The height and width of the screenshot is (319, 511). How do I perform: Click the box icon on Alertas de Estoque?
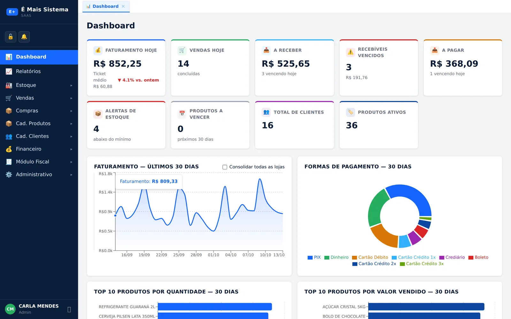[98, 114]
